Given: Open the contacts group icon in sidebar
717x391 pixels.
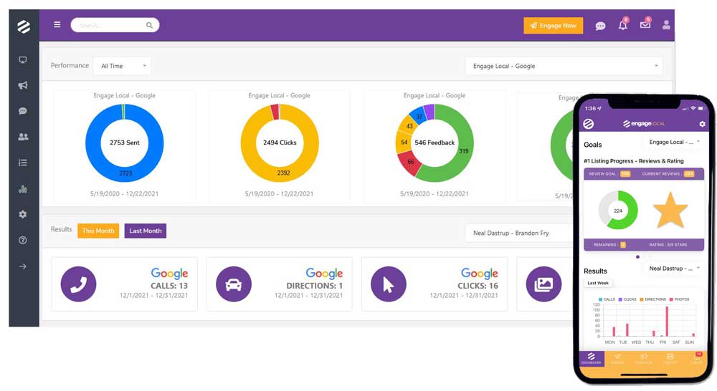Looking at the screenshot, I should click(23, 137).
